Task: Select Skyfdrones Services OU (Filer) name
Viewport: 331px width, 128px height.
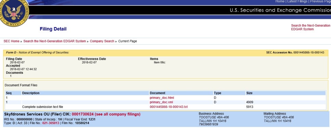Action: pos(33,114)
